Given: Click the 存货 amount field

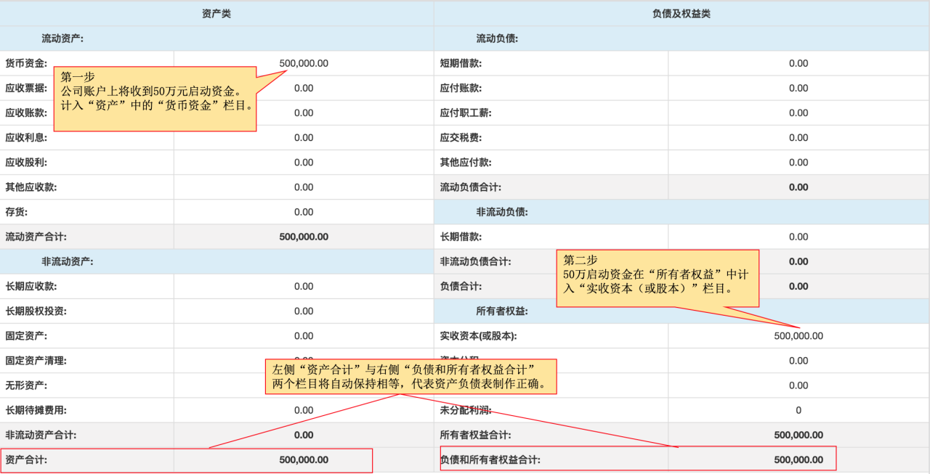Looking at the screenshot, I should (304, 212).
